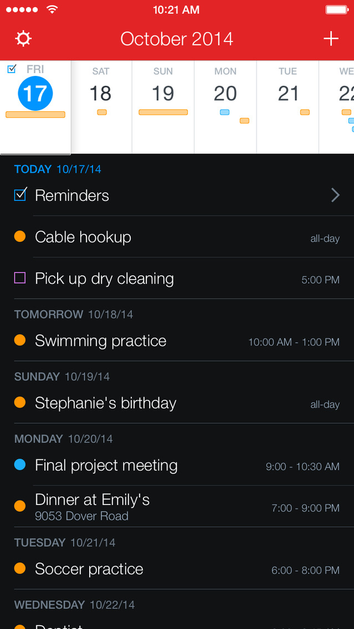
Task: Tap the orange dot beside Cable hookup
Action: 20,237
